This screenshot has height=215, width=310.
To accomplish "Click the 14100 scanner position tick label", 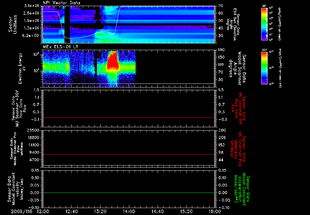I will (x=33, y=145).
